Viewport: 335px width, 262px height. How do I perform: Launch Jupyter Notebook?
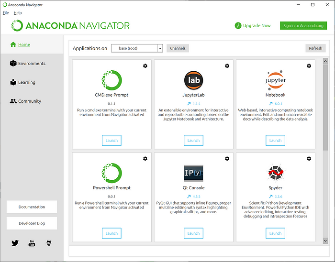(275, 141)
